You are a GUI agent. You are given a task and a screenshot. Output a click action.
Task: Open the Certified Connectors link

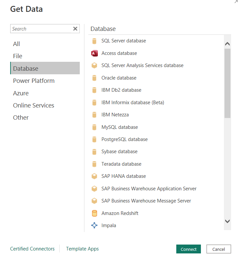click(x=32, y=249)
